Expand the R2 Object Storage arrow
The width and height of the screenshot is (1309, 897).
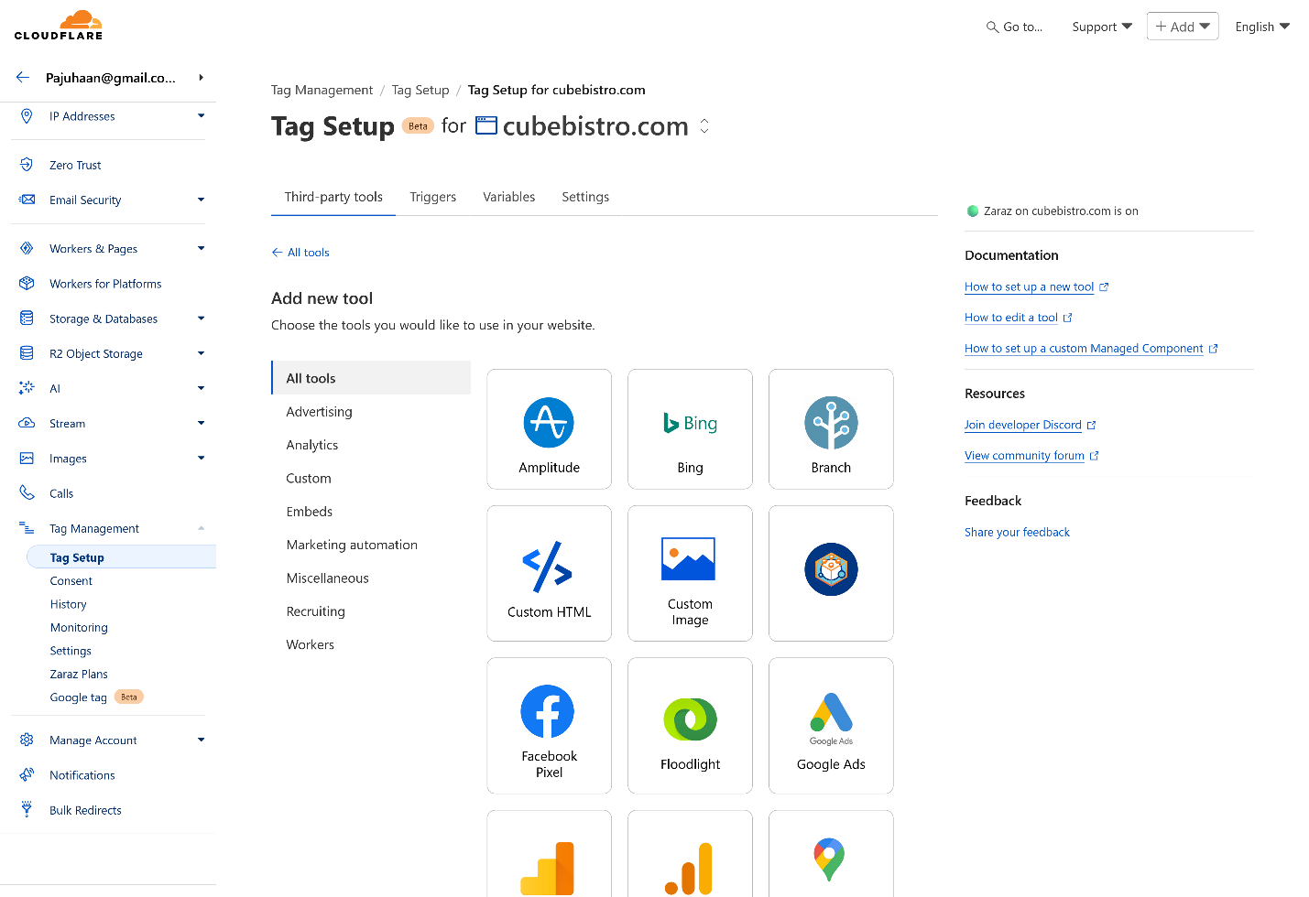tap(201, 353)
